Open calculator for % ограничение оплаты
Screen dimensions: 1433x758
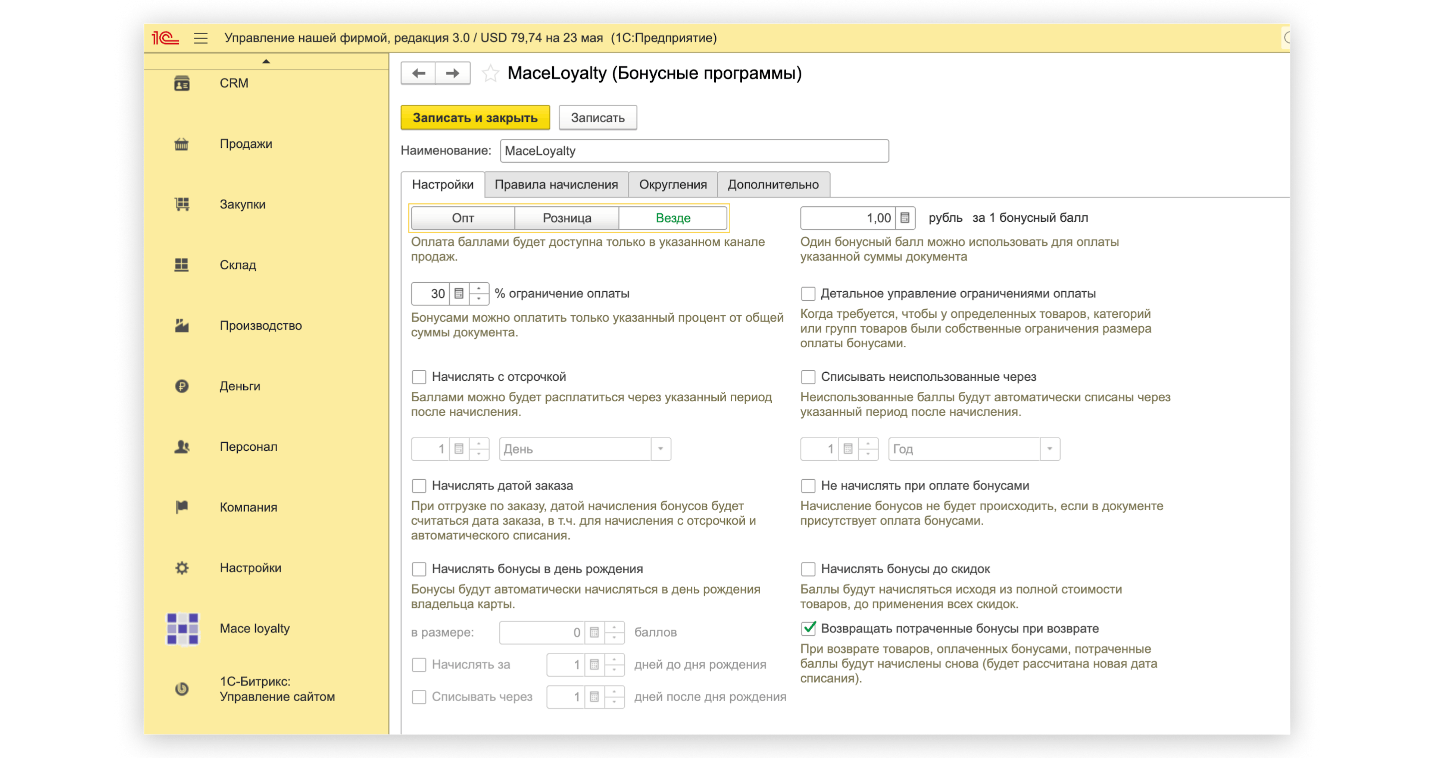pos(459,294)
